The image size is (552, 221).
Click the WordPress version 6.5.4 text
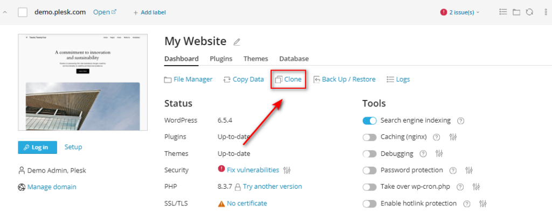click(x=225, y=120)
